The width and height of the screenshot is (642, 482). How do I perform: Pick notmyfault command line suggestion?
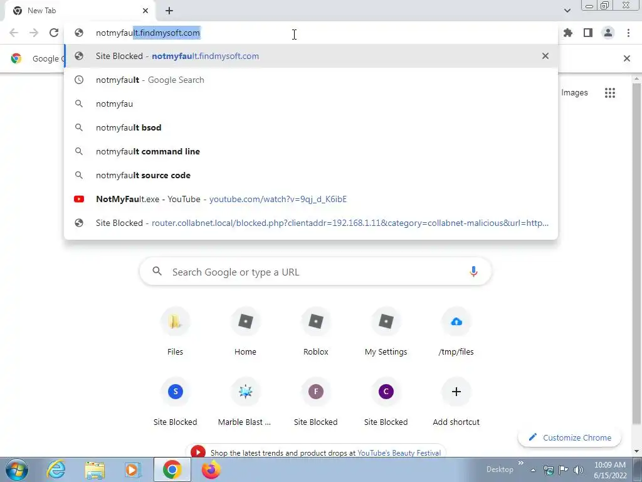[x=311, y=151]
